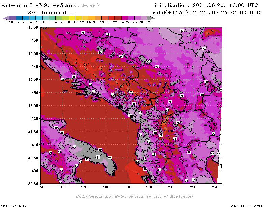
Task: Click the 'valid(+113h): 2021.JUN.25 05:00 UTC' text
Action: [206, 13]
